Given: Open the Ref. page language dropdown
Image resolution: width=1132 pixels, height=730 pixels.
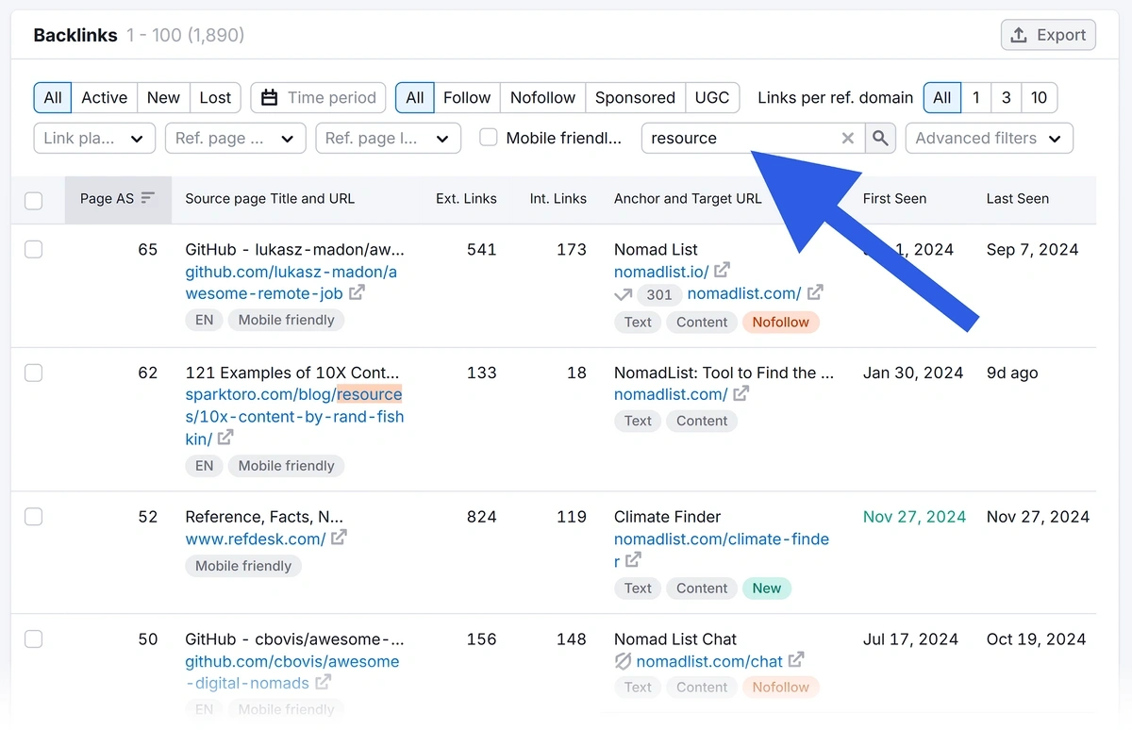Looking at the screenshot, I should click(x=389, y=138).
